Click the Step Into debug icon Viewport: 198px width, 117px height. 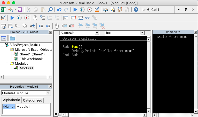click(x=43, y=18)
